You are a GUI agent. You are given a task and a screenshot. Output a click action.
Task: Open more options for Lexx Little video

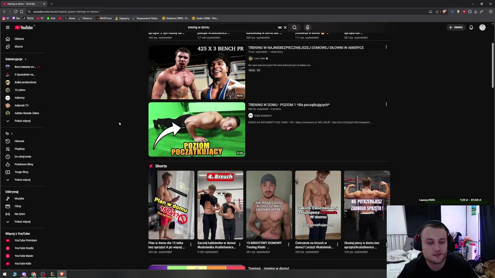pyautogui.click(x=386, y=47)
